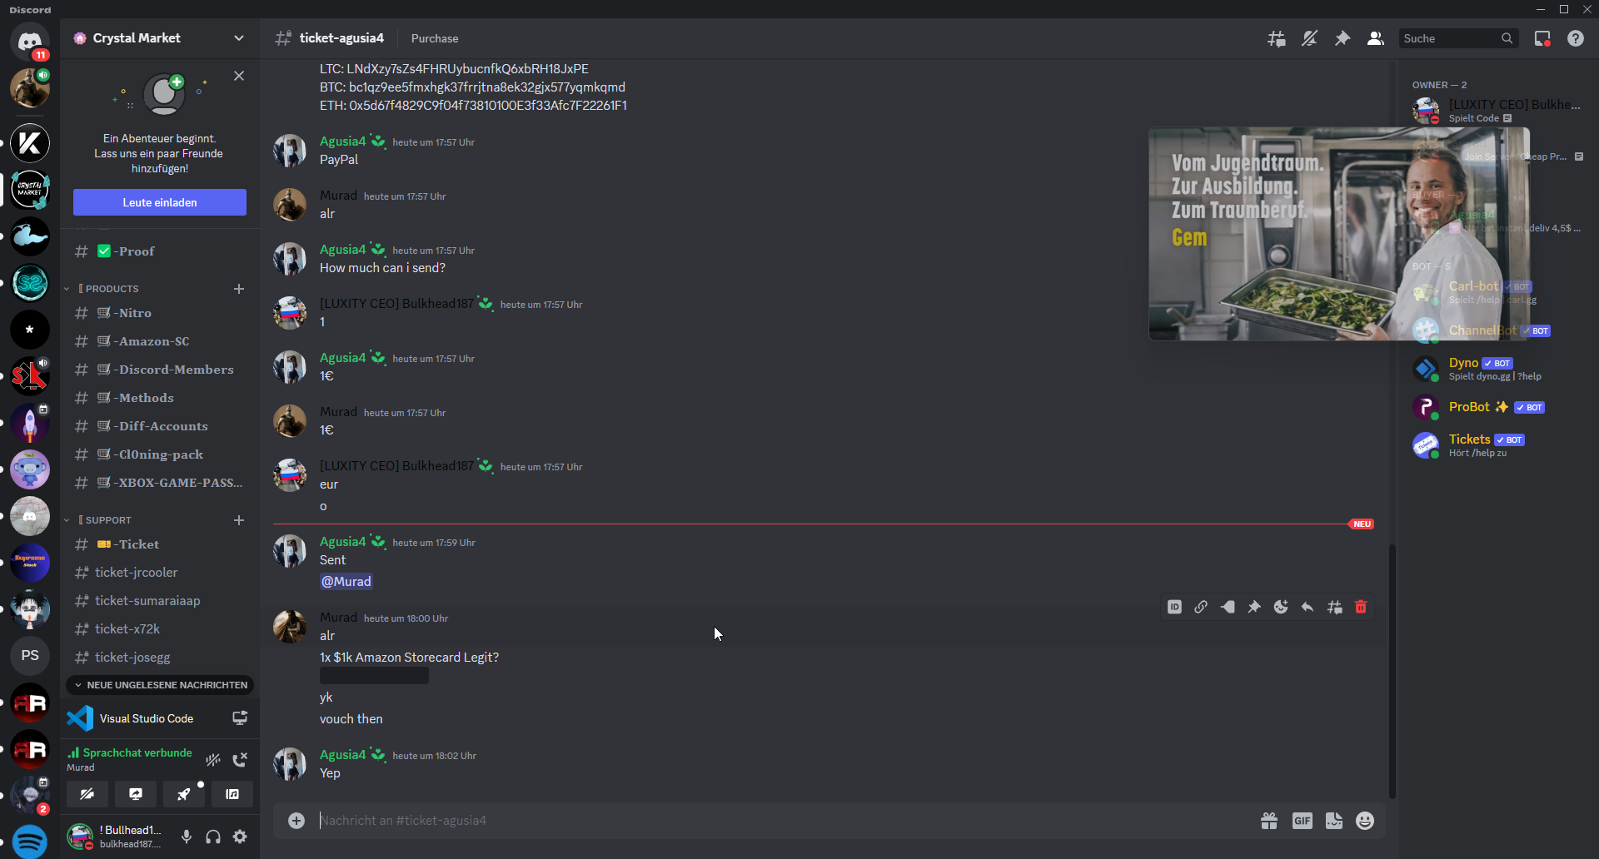Collapse the SUPPORT category
The image size is (1599, 859).
tap(108, 520)
